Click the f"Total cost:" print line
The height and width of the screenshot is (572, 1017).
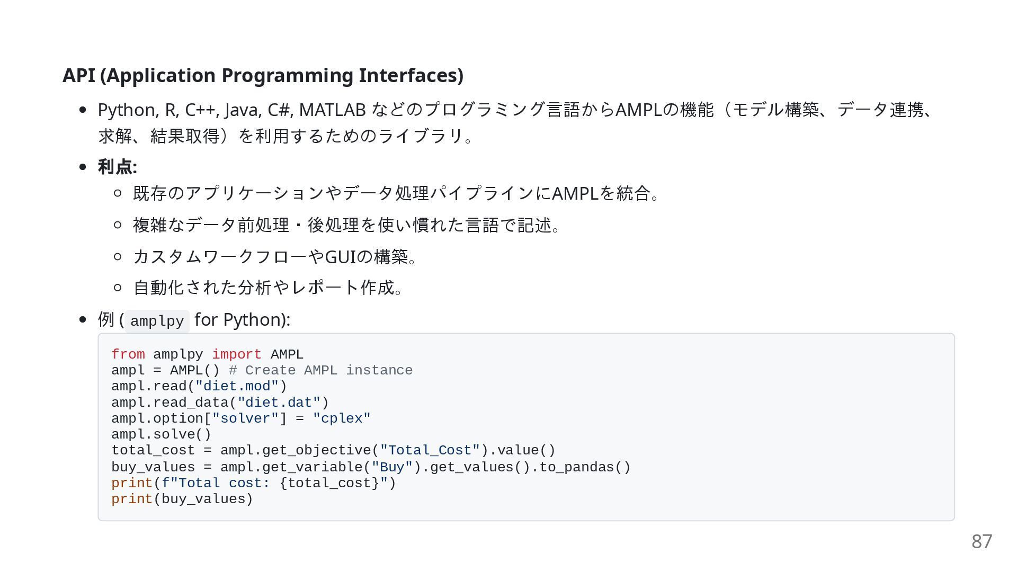click(253, 483)
